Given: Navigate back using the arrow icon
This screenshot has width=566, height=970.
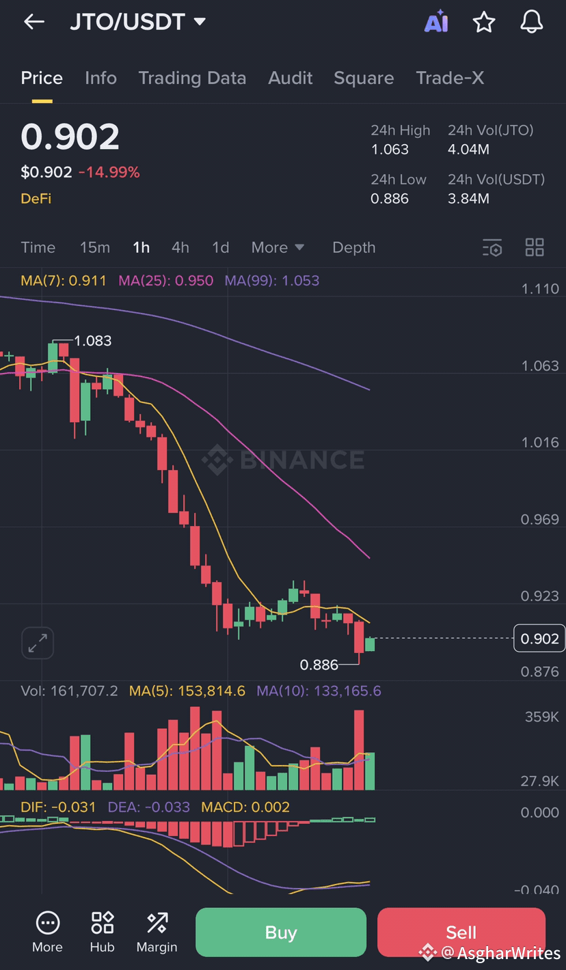Looking at the screenshot, I should click(33, 21).
